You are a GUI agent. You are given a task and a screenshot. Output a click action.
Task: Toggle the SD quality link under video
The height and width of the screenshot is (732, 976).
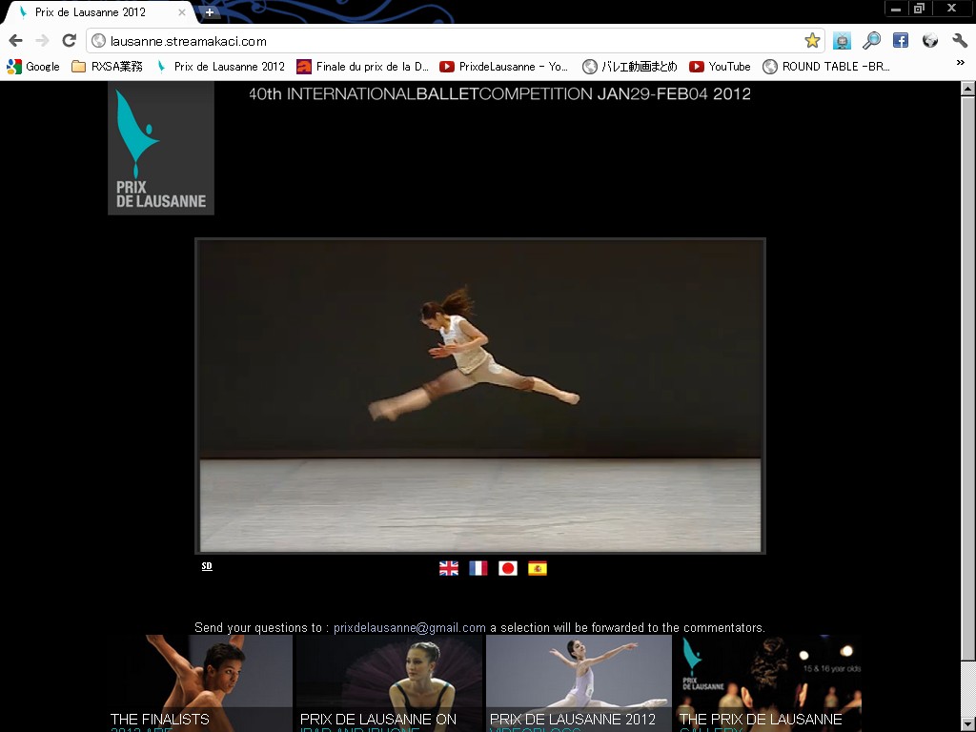pyautogui.click(x=207, y=566)
